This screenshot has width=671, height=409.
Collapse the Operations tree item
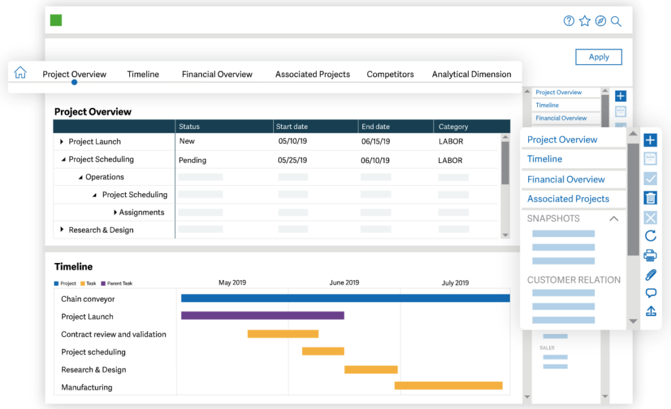click(x=80, y=177)
